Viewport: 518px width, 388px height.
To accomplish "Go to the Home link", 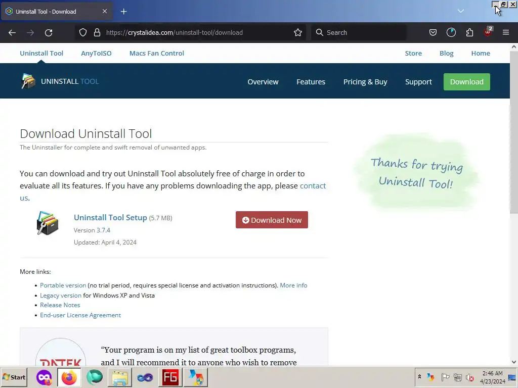I will 481,53.
